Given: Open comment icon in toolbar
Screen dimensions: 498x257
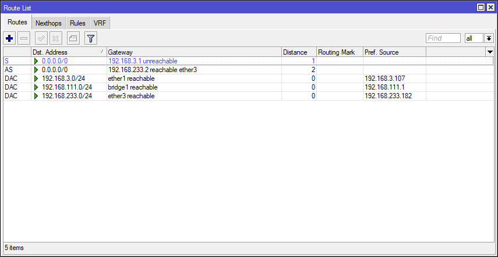Looking at the screenshot, I should (73, 38).
